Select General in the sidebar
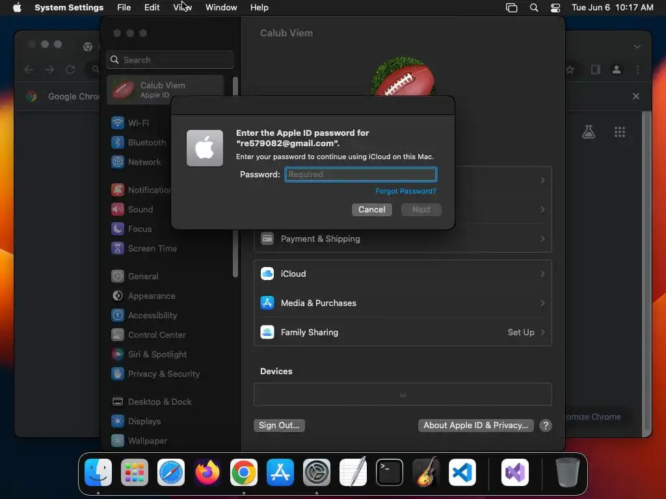Viewport: 666px width, 499px height. click(x=135, y=276)
